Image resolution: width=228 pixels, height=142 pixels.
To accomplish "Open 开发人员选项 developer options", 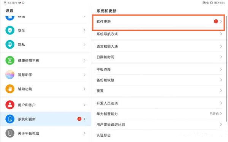I will tap(159, 103).
